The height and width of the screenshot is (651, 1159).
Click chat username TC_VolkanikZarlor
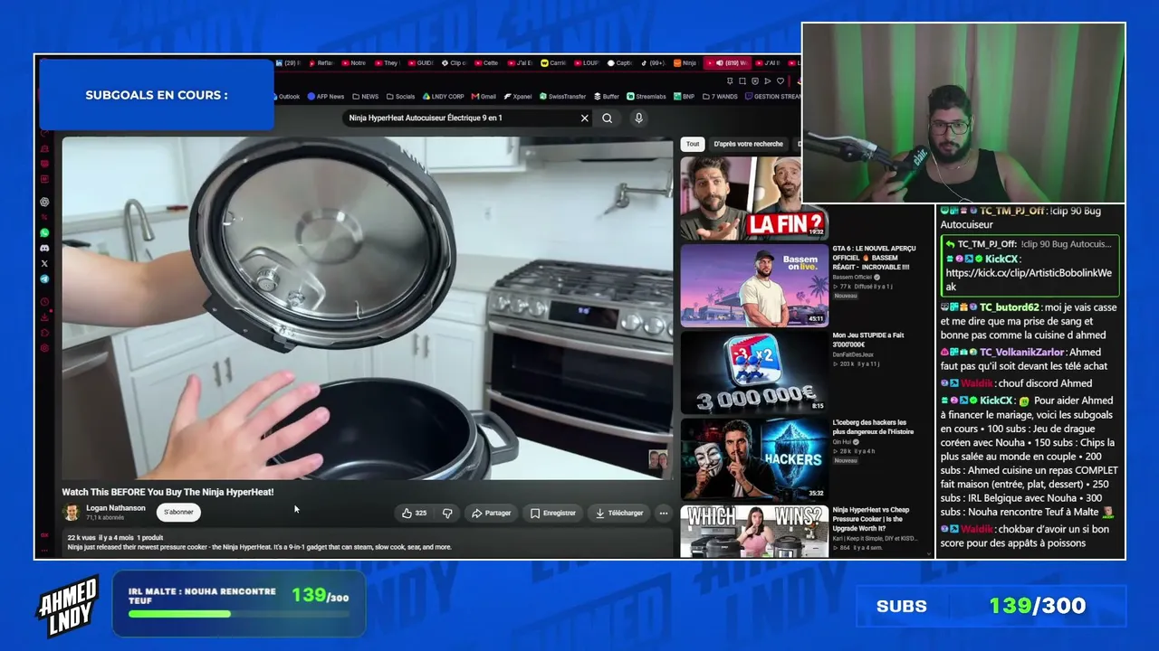[1022, 353]
